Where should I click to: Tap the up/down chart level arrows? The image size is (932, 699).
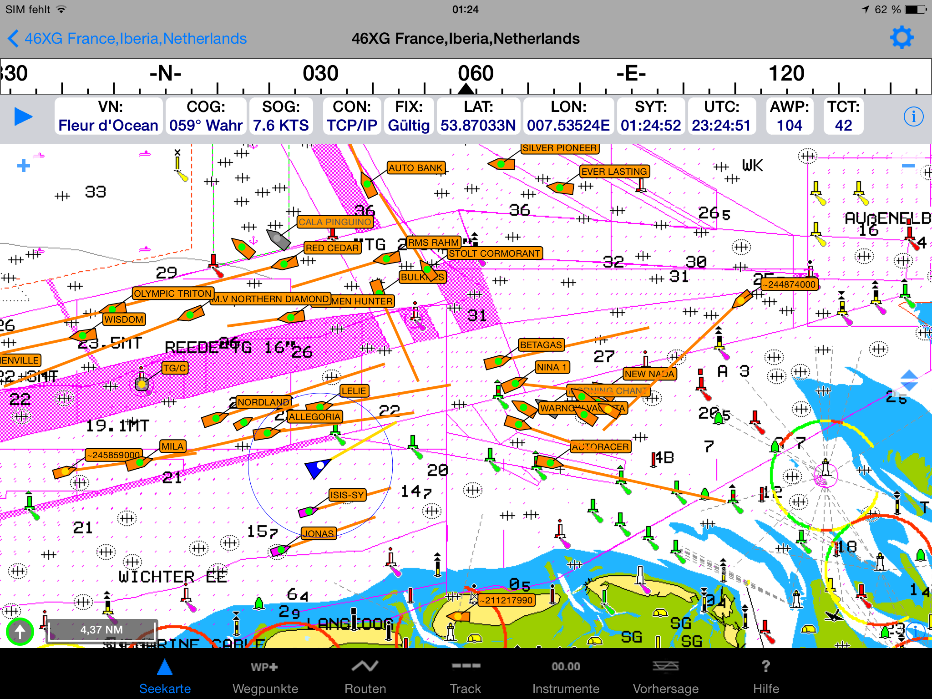tap(909, 380)
